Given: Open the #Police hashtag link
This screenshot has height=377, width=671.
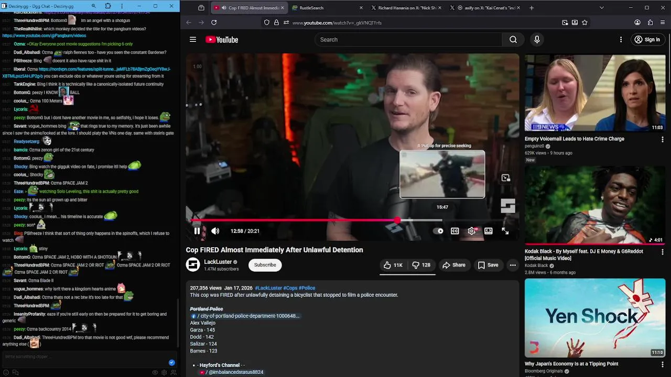Looking at the screenshot, I should coord(307,288).
